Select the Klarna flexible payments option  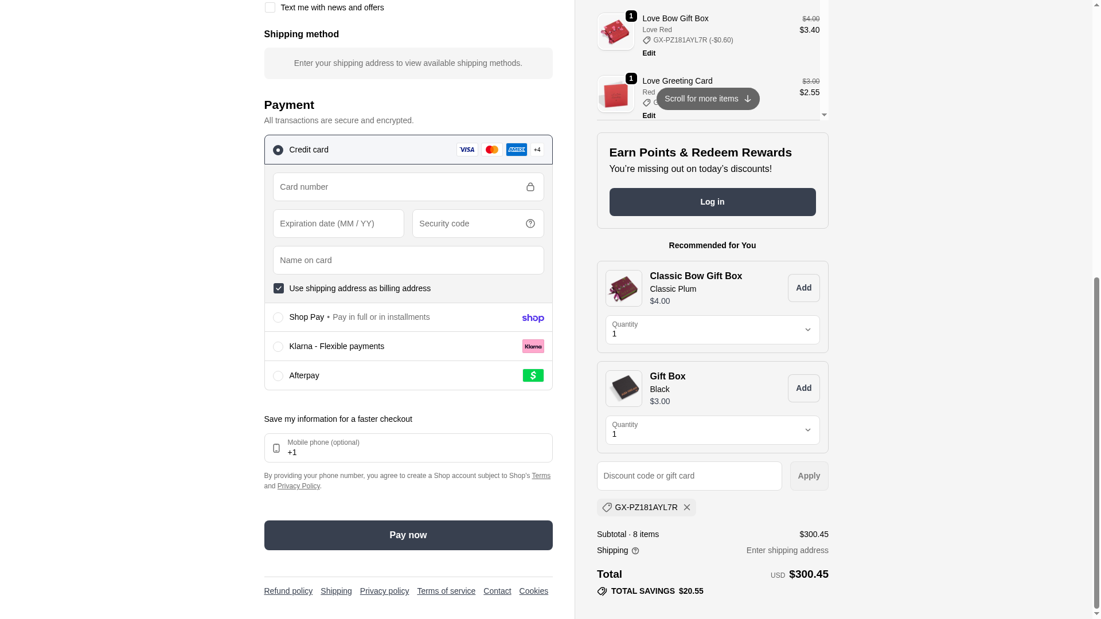[278, 347]
